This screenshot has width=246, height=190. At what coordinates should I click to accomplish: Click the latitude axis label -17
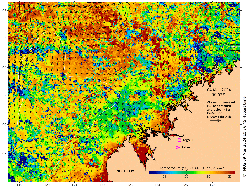point(4,153)
